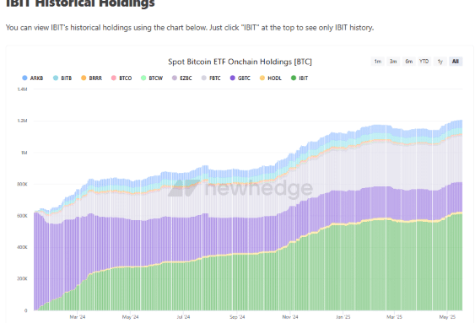
Task: Click the chart title text
Action: [240, 62]
